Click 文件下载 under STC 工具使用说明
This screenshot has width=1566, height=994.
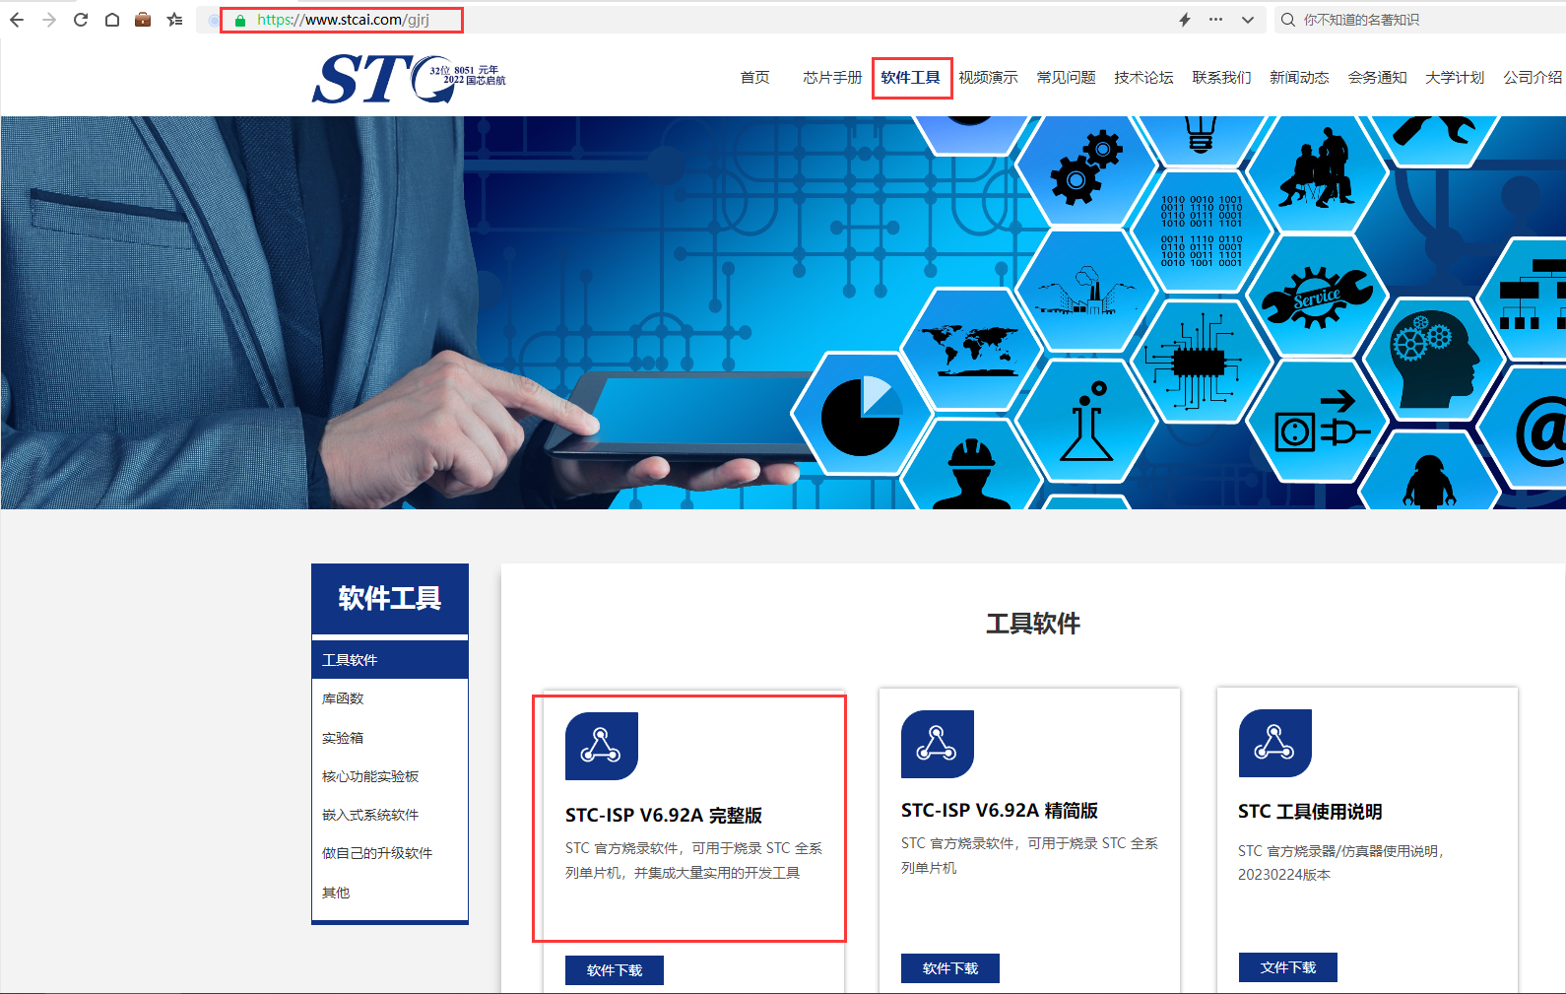click(x=1288, y=967)
